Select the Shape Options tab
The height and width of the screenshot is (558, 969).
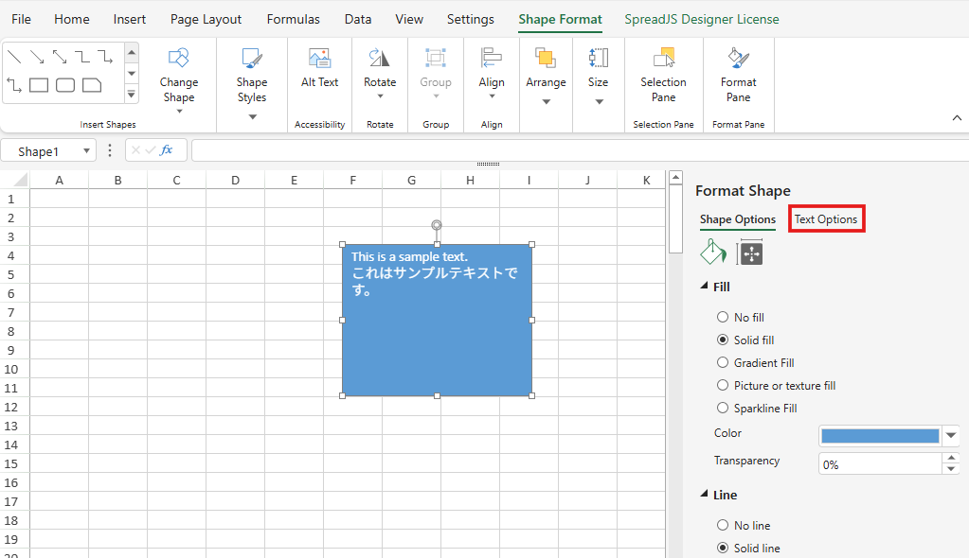[737, 219]
